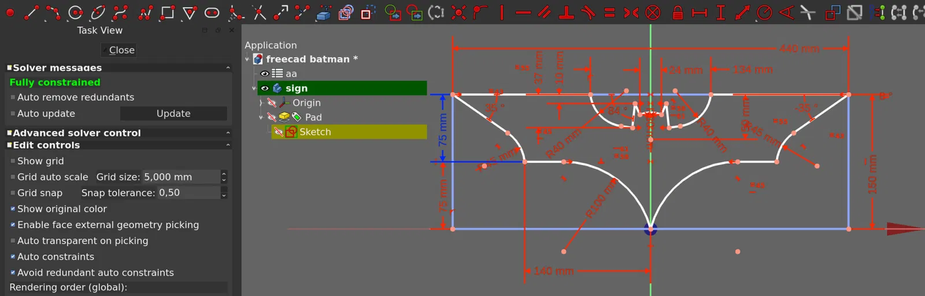Uncheck Avoid redundant auto constraints
The image size is (925, 296).
click(x=13, y=272)
